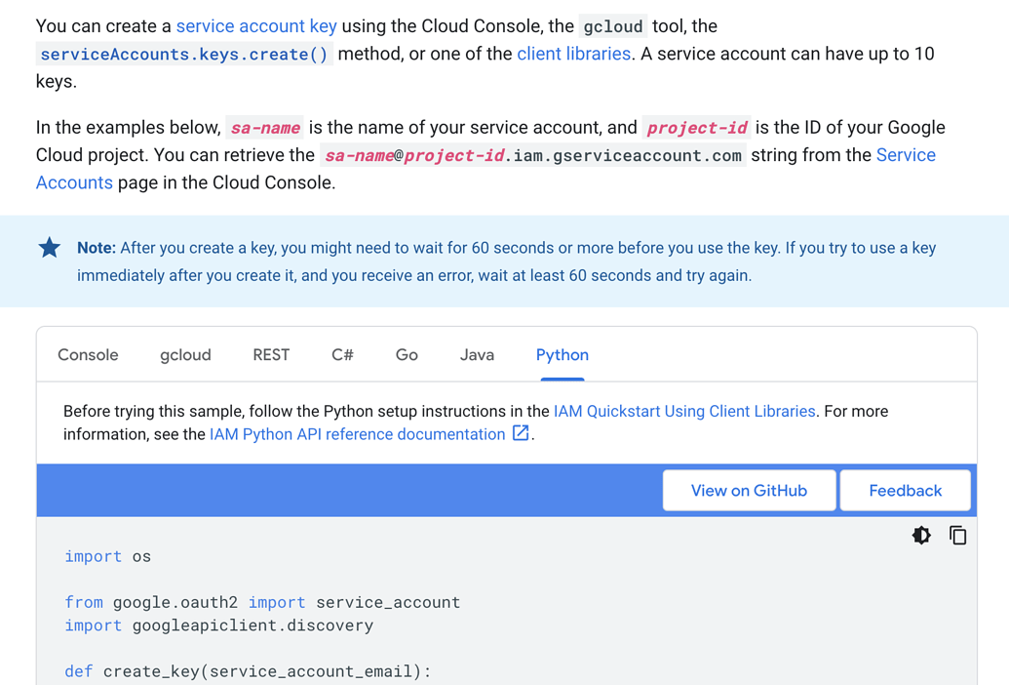Click the iam.gserviceaccount.com email string
The width and height of the screenshot is (1009, 685).
[x=533, y=155]
